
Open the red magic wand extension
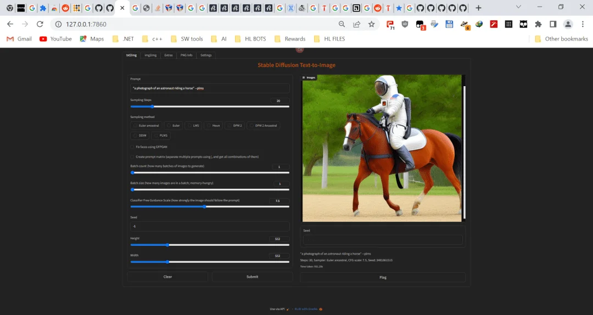pyautogui.click(x=494, y=24)
